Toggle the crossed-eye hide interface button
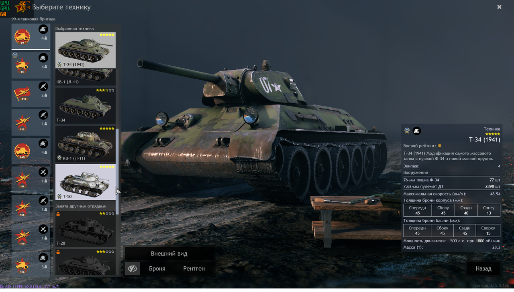 pyautogui.click(x=133, y=269)
